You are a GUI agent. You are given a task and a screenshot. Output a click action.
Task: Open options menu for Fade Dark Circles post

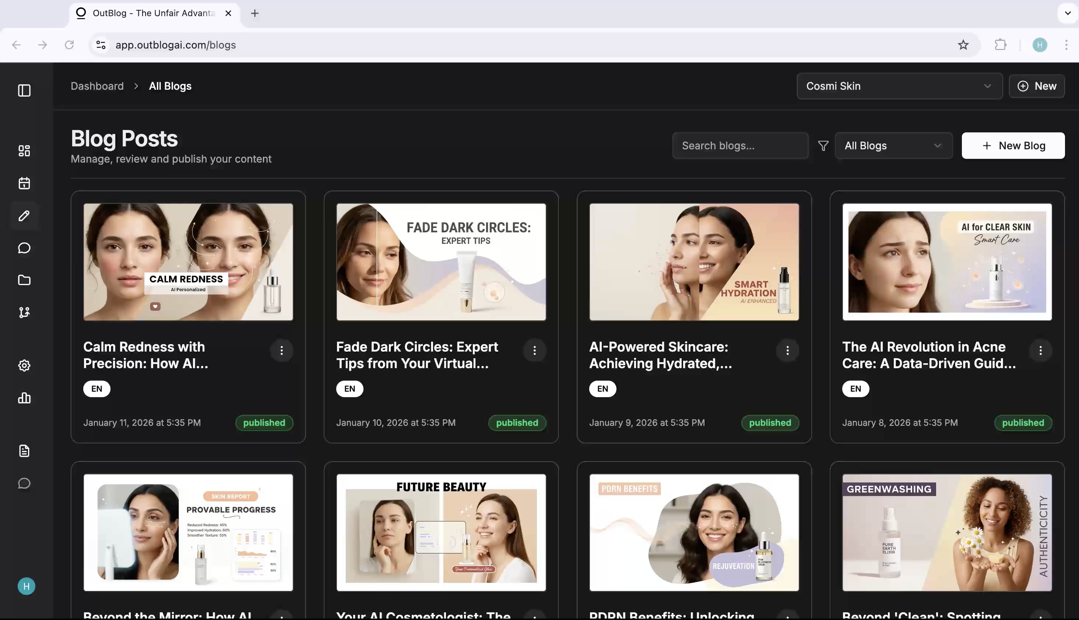534,350
